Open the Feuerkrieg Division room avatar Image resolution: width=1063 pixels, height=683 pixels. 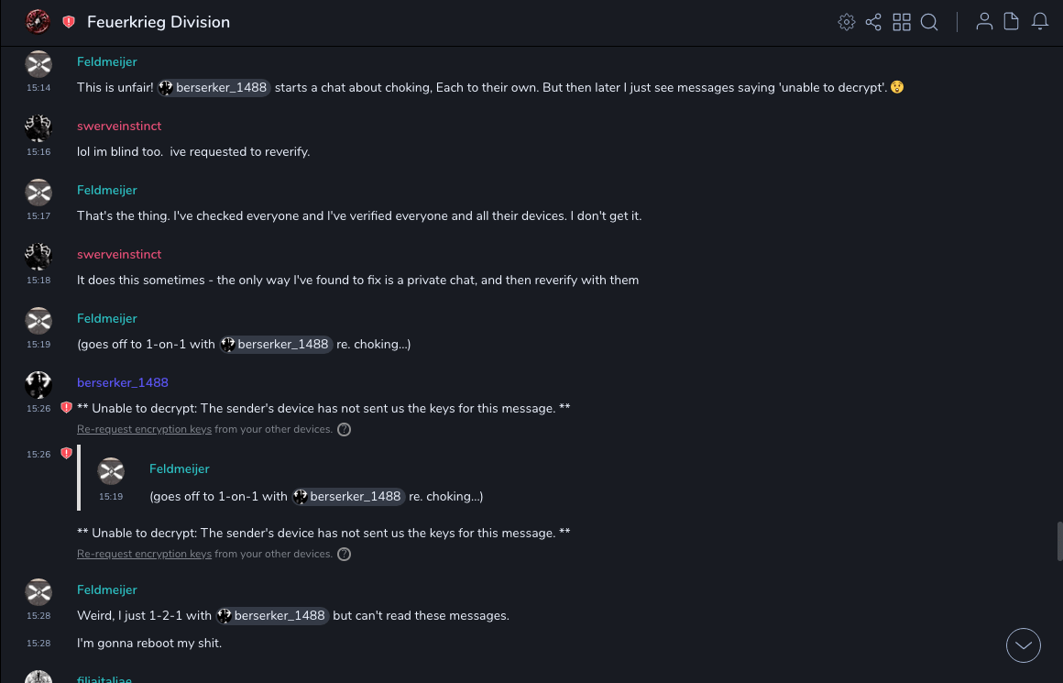click(38, 22)
